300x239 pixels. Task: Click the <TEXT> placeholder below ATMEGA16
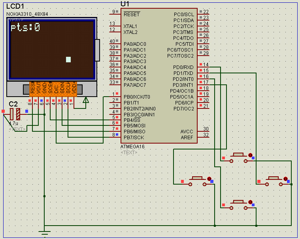pos(129,153)
